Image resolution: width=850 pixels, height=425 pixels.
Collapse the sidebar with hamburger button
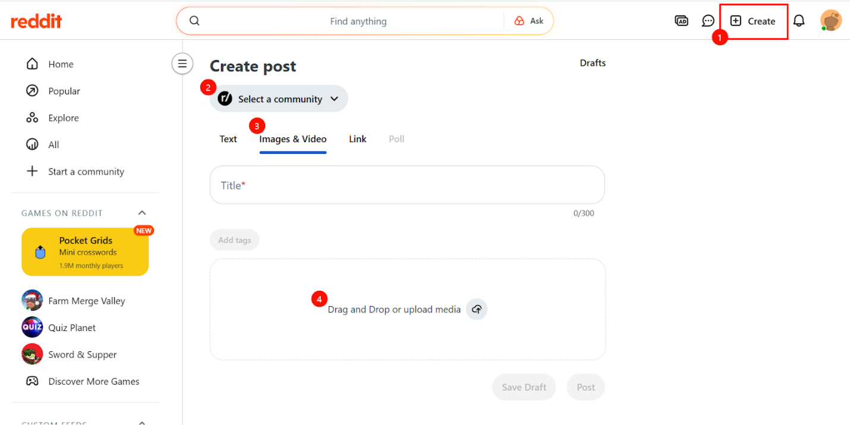point(182,64)
